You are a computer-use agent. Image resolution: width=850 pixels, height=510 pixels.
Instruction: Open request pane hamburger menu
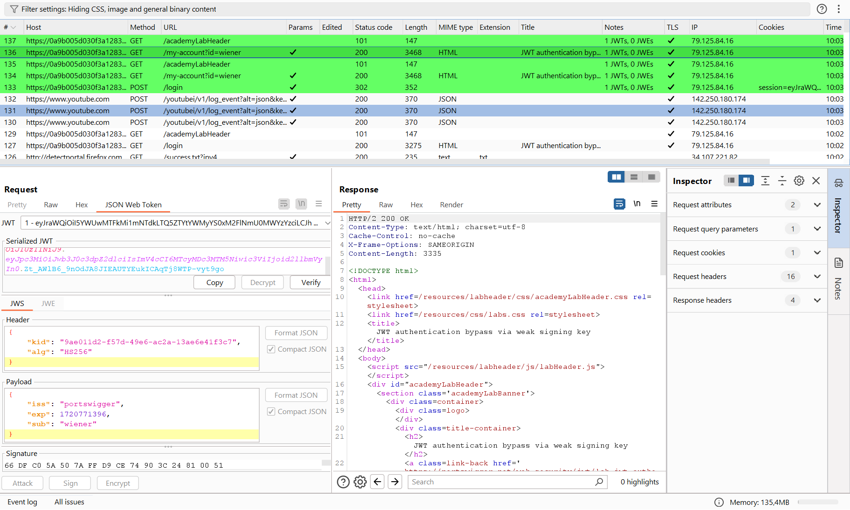point(319,204)
